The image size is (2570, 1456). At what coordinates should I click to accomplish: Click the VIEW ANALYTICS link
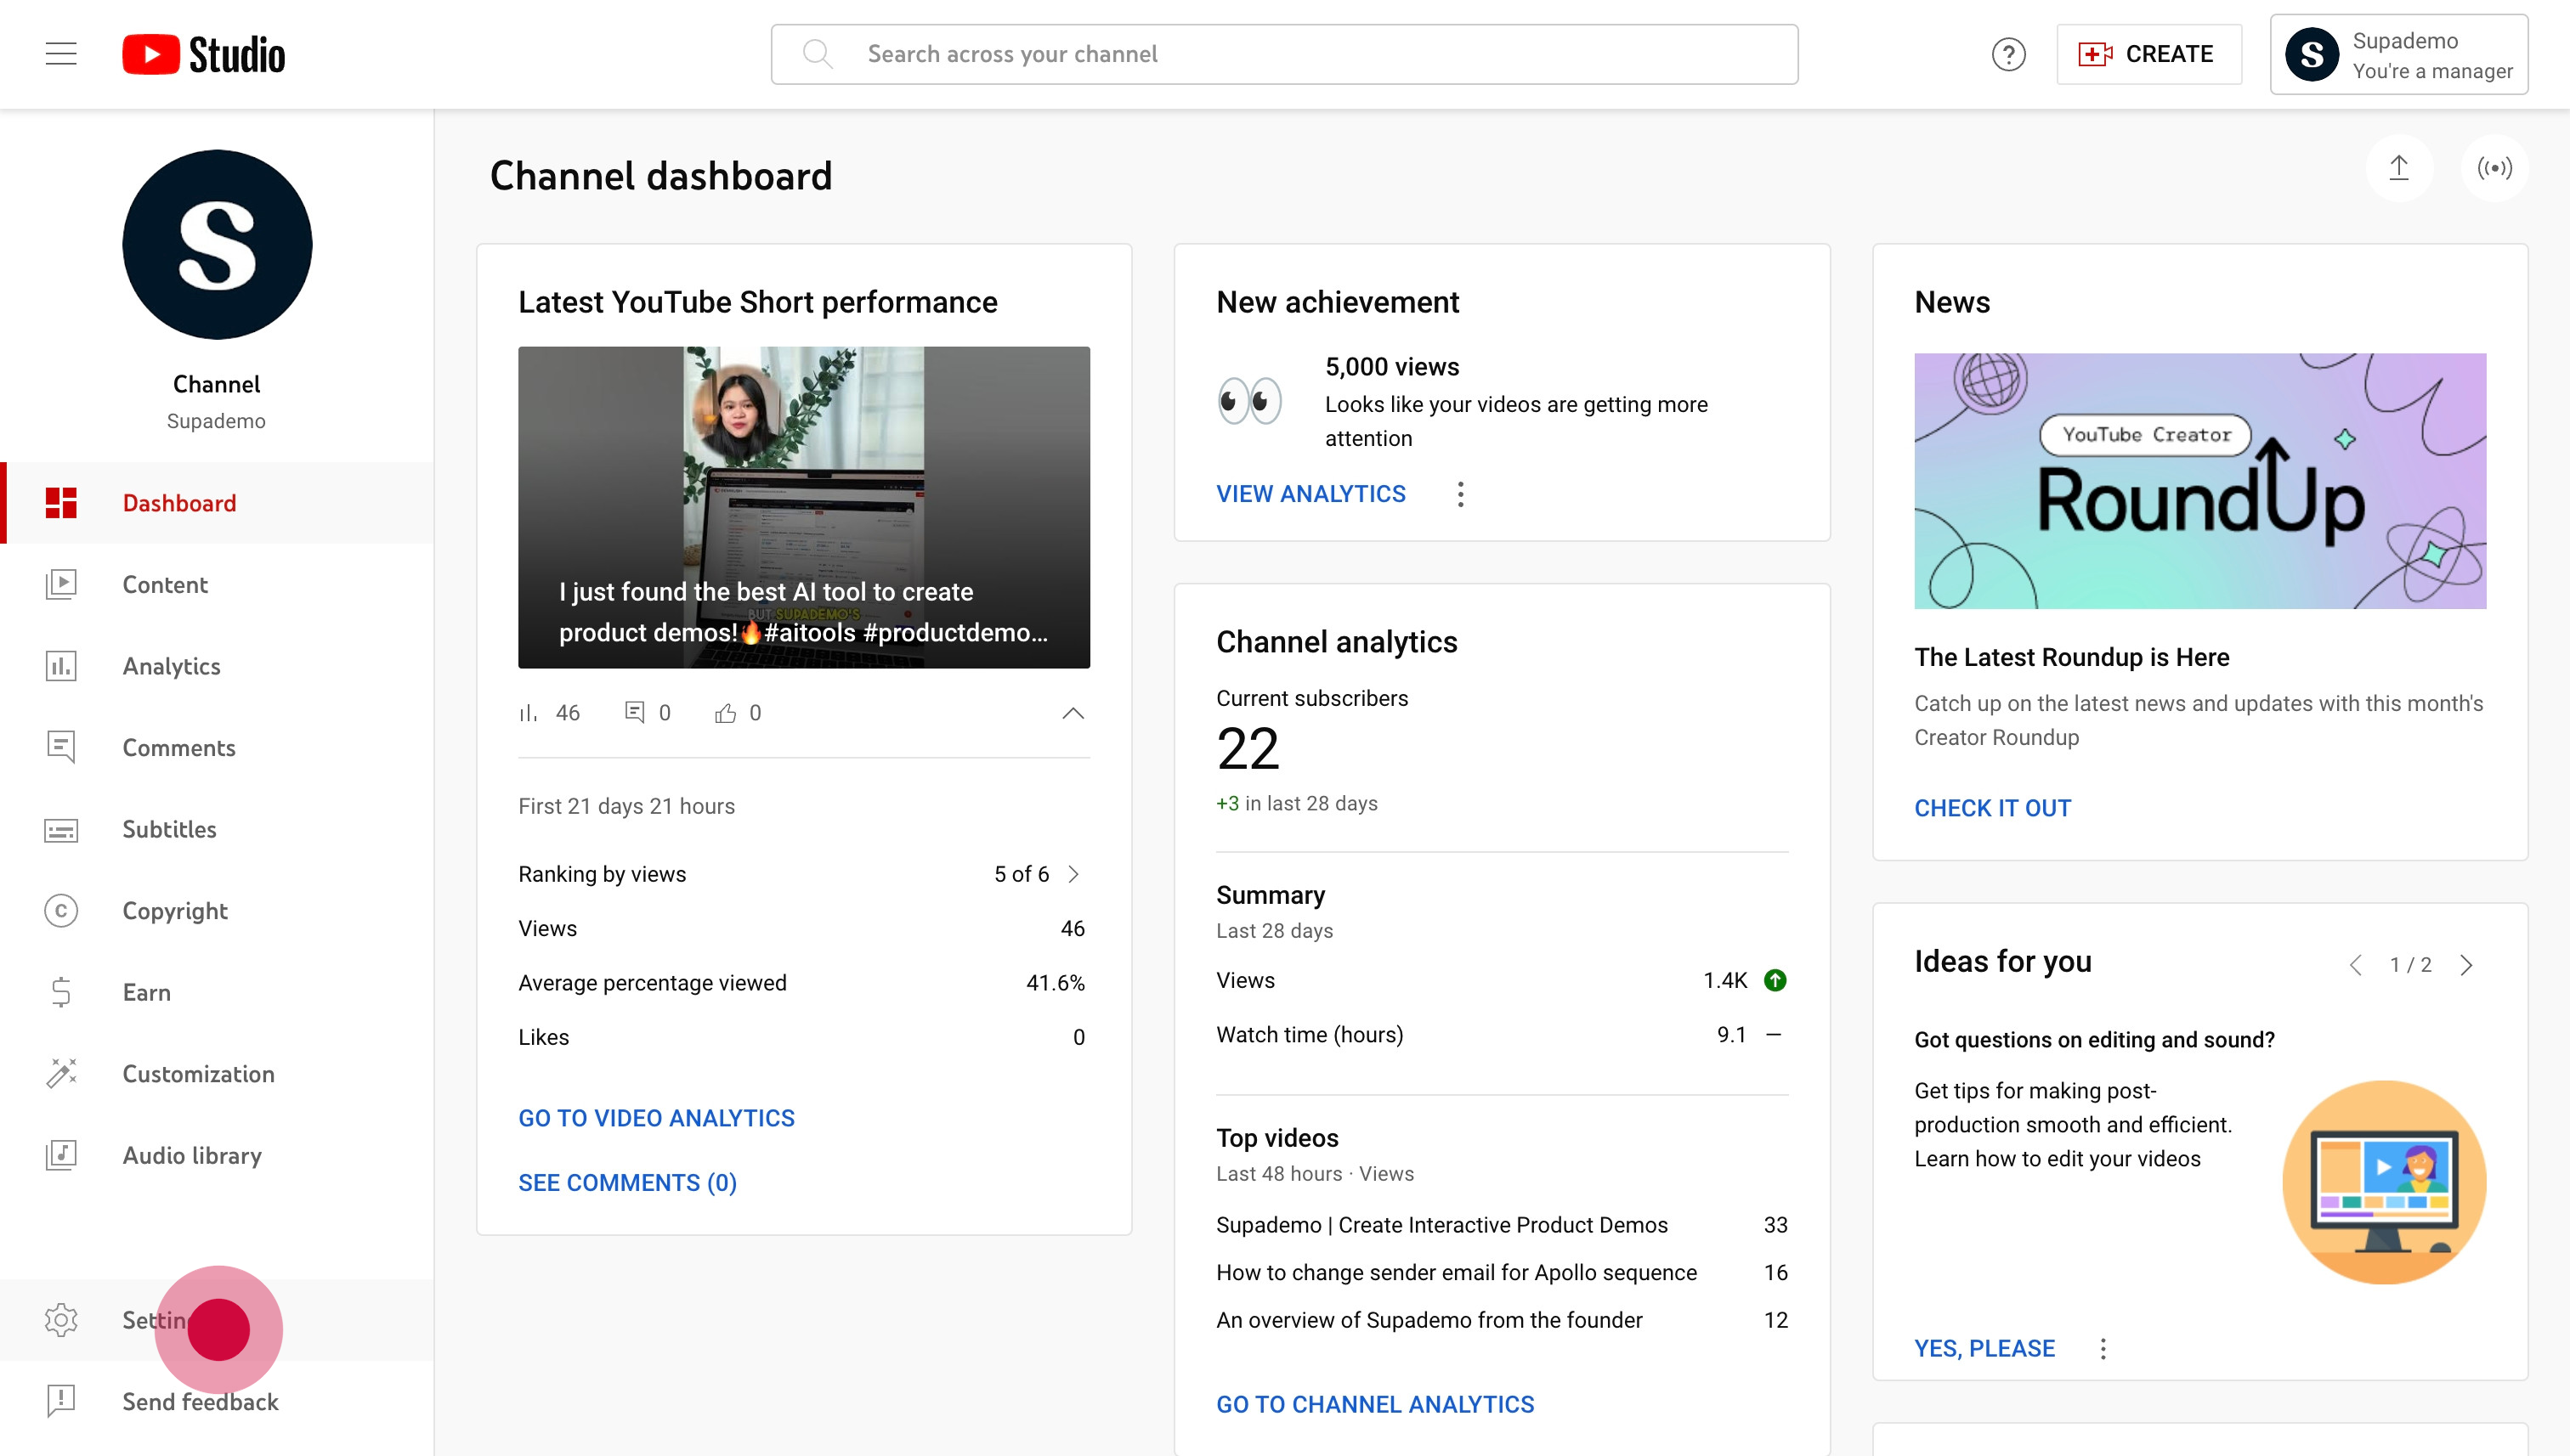(1310, 494)
